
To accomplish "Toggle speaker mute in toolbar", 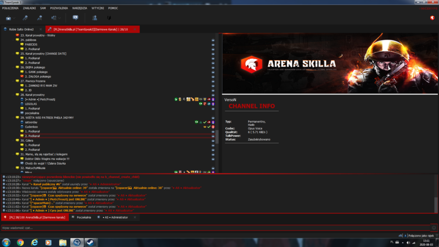I will (x=54, y=18).
